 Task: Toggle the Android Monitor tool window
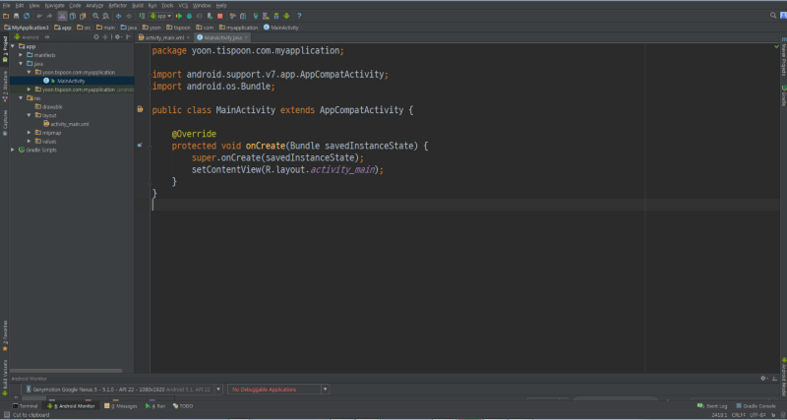72,405
